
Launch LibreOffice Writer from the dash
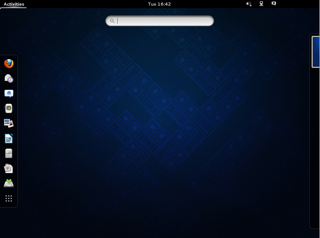tap(9, 139)
